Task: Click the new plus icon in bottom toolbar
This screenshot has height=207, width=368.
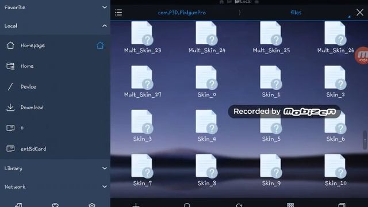Action: click(x=136, y=205)
